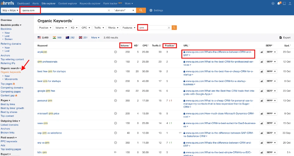
Task: Open Movements under Organic keywords
Action: coord(11,79)
